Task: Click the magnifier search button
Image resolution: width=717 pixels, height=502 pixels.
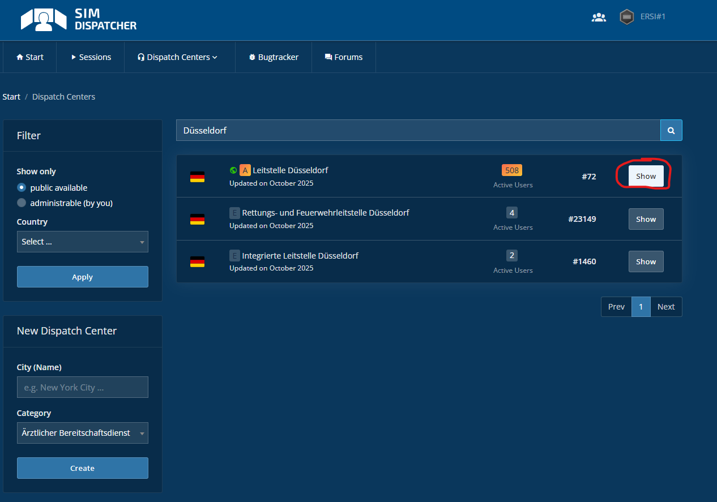Action: tap(671, 130)
